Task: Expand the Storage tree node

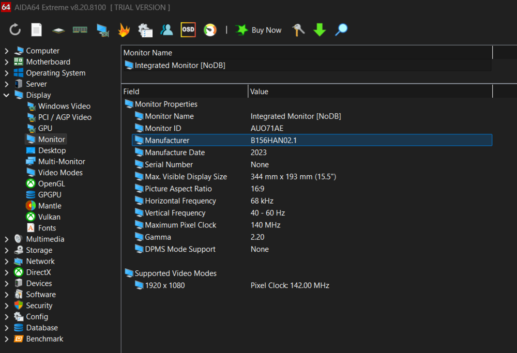Action: pyautogui.click(x=7, y=251)
